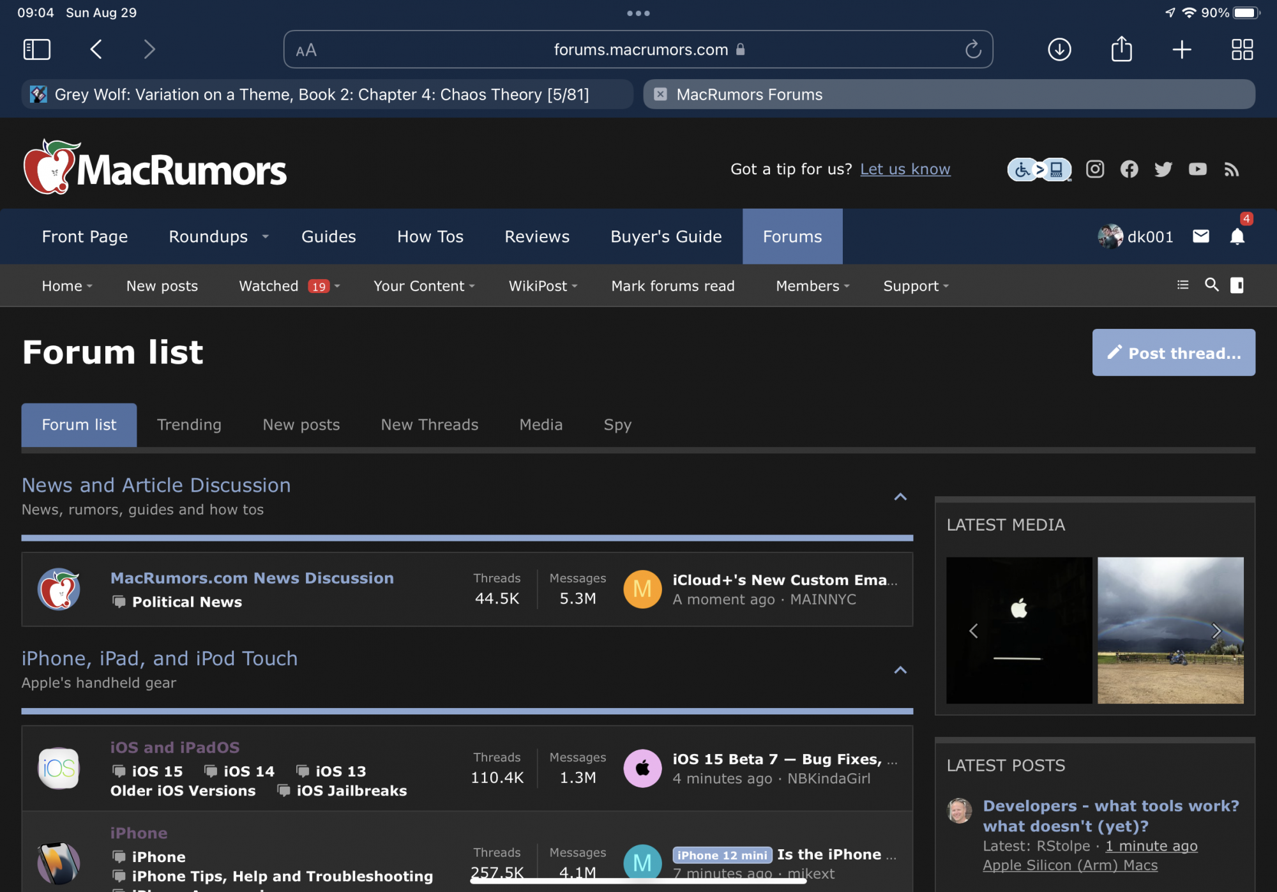Click the Post thread button
Screen dimensions: 1277x892
pyautogui.click(x=1173, y=352)
